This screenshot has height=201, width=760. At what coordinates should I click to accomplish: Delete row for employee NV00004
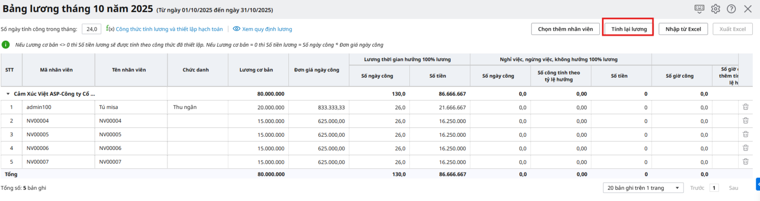[x=745, y=121]
